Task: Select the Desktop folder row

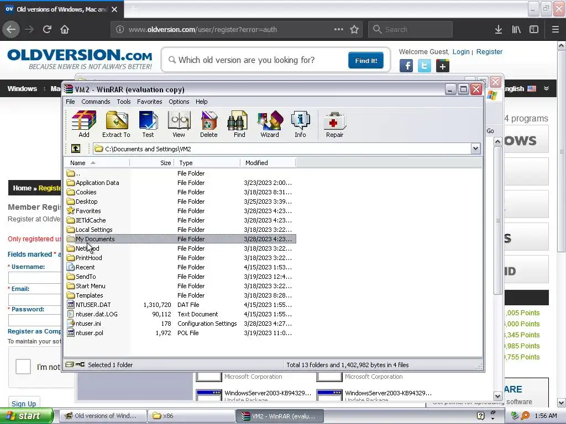Action: [180, 202]
